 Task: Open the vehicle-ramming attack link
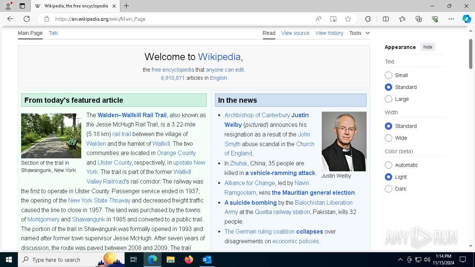280,173
